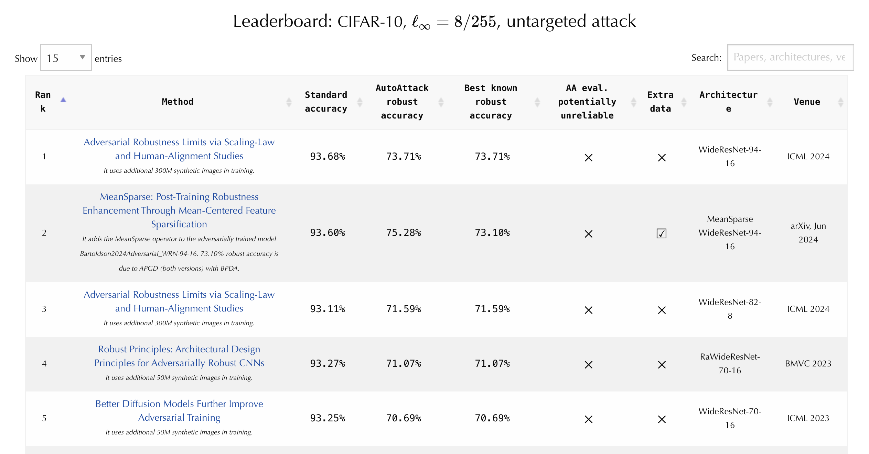Sort table by Rank column arrow
869x454 pixels.
coord(63,100)
